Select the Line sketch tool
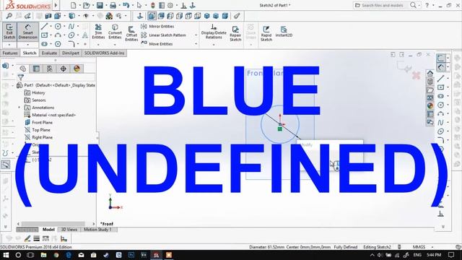462x260 pixels. click(x=44, y=27)
